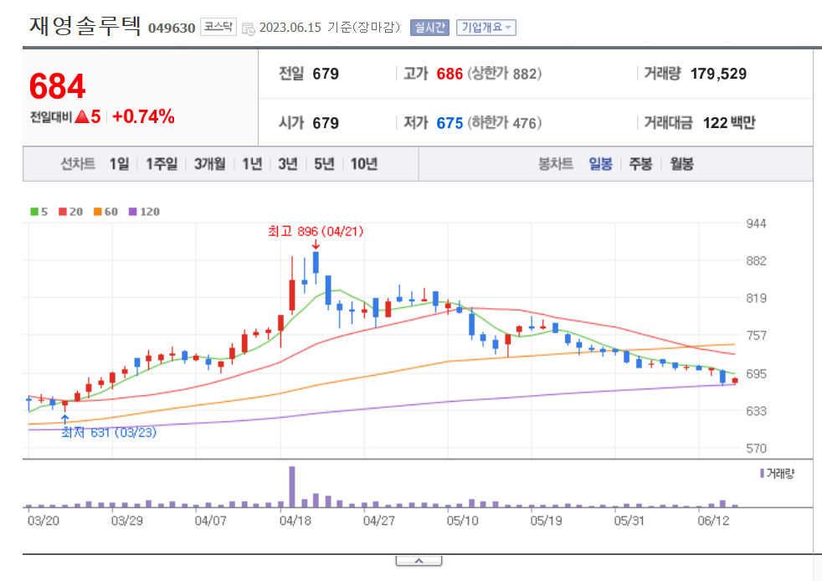The image size is (822, 581).
Task: Click the tallest volume bar at 04/18
Action: (292, 486)
